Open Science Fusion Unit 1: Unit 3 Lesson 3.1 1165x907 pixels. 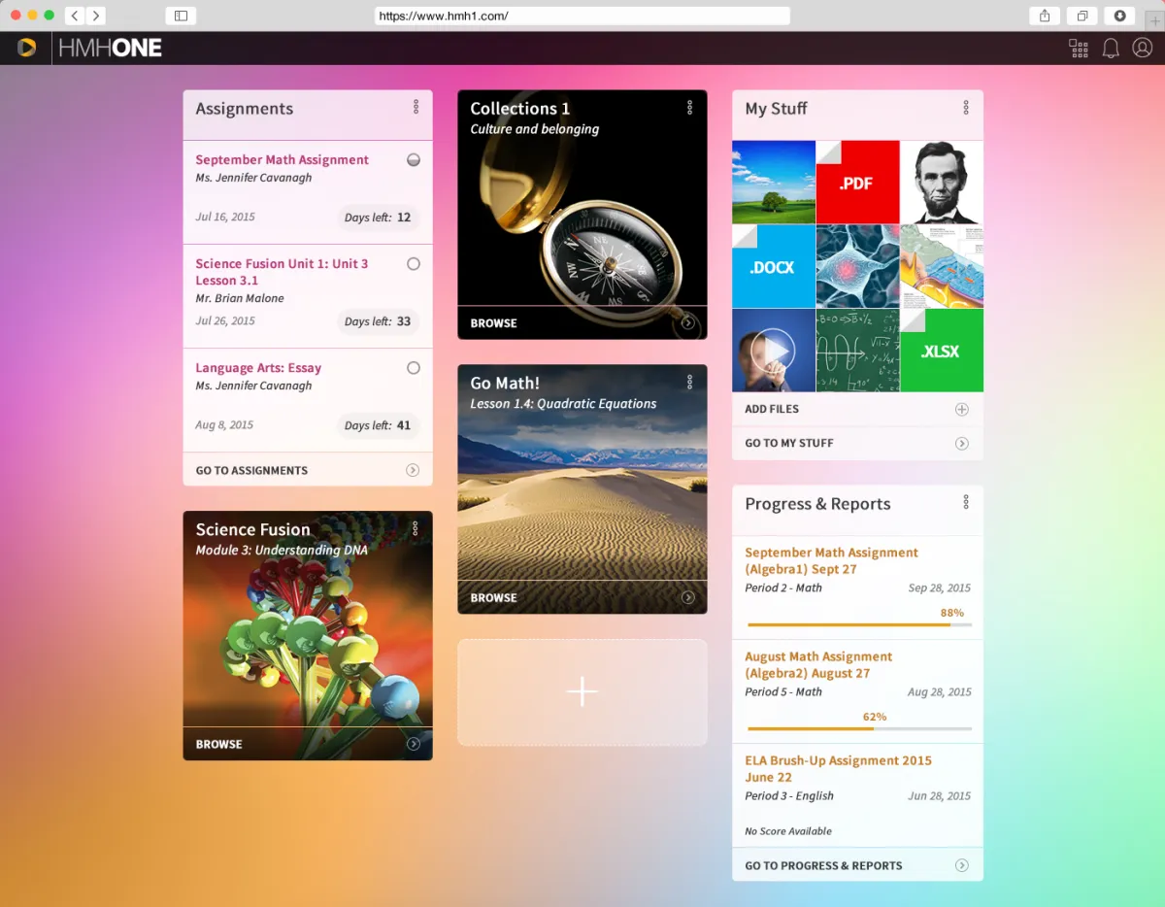point(282,272)
